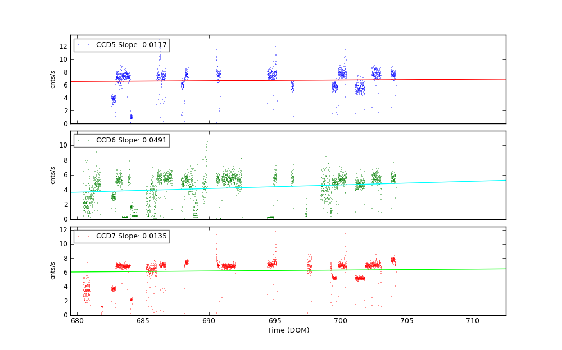This screenshot has width=562, height=350.
Task: Click the cnts/s label of top plot
Action: pos(53,80)
